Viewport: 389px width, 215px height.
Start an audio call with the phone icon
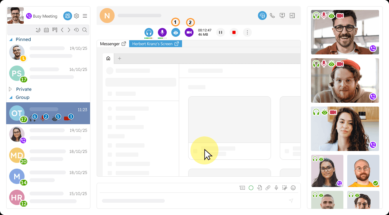[272, 16]
